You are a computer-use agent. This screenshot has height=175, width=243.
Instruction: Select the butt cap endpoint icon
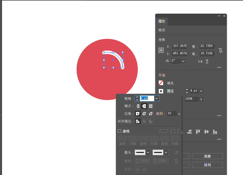pyautogui.click(x=138, y=106)
